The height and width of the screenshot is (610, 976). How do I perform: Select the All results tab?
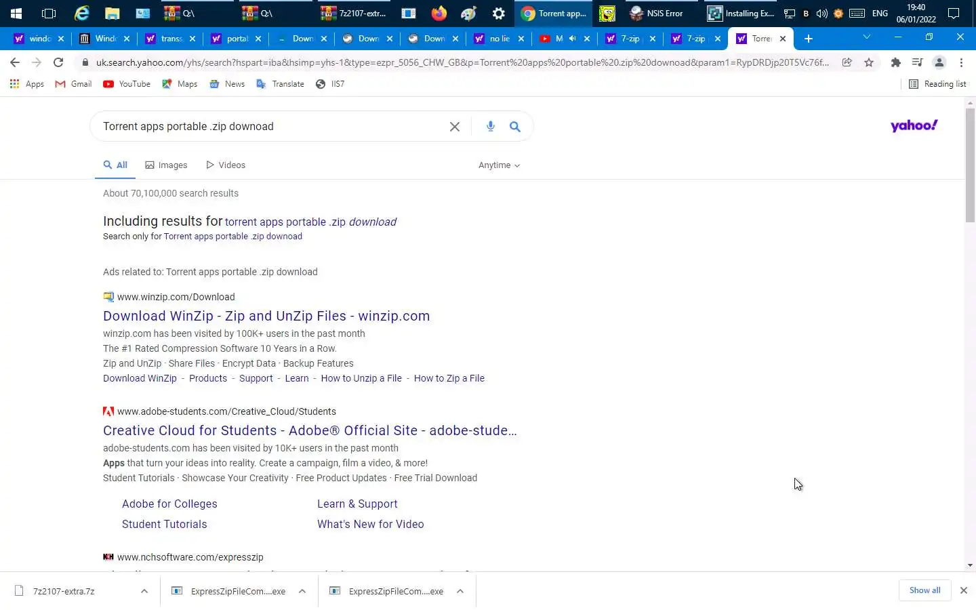[x=115, y=165]
